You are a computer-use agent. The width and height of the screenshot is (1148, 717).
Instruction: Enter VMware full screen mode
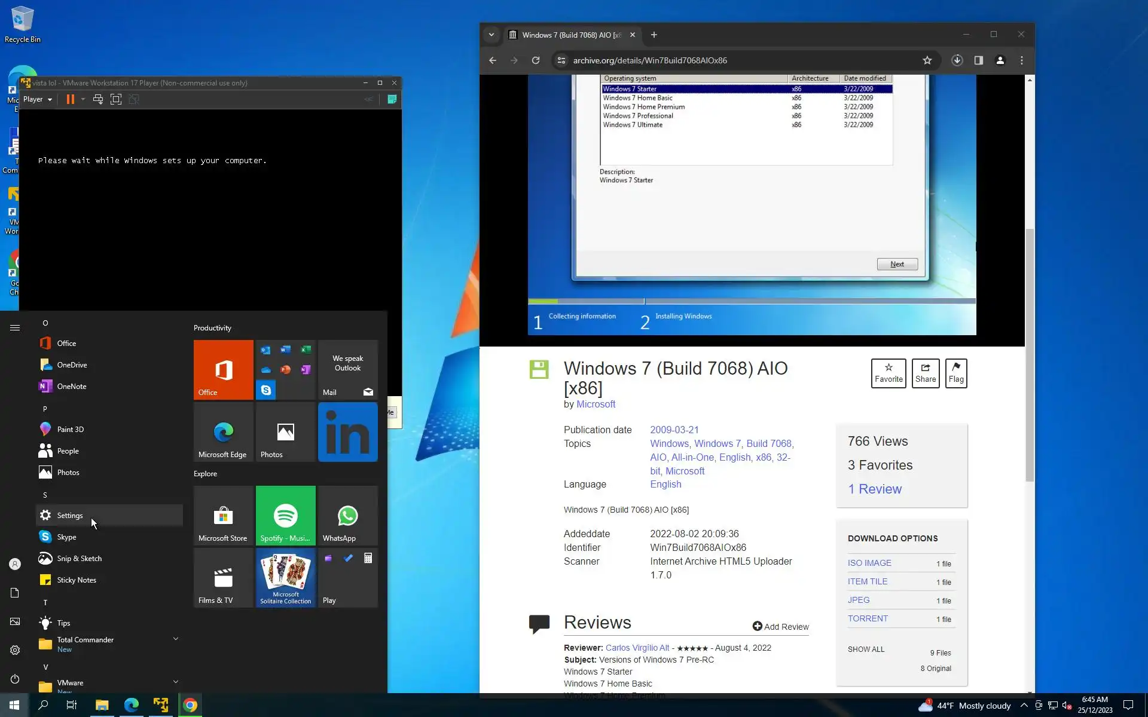tap(116, 100)
